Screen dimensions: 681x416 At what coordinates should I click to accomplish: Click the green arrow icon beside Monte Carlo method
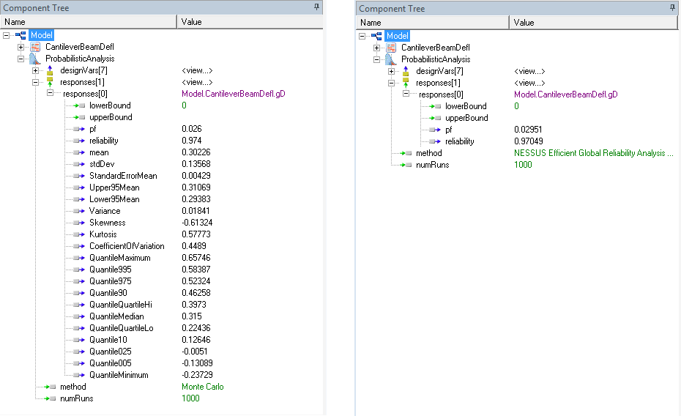click(50, 387)
